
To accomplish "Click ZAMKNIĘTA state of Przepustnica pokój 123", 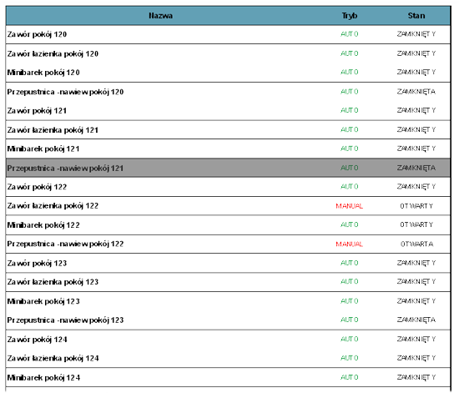I will tap(416, 320).
